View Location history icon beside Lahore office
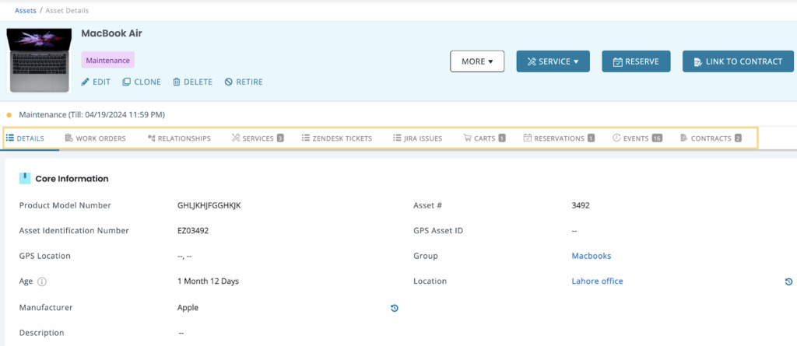This screenshot has height=346, width=797. [x=788, y=281]
